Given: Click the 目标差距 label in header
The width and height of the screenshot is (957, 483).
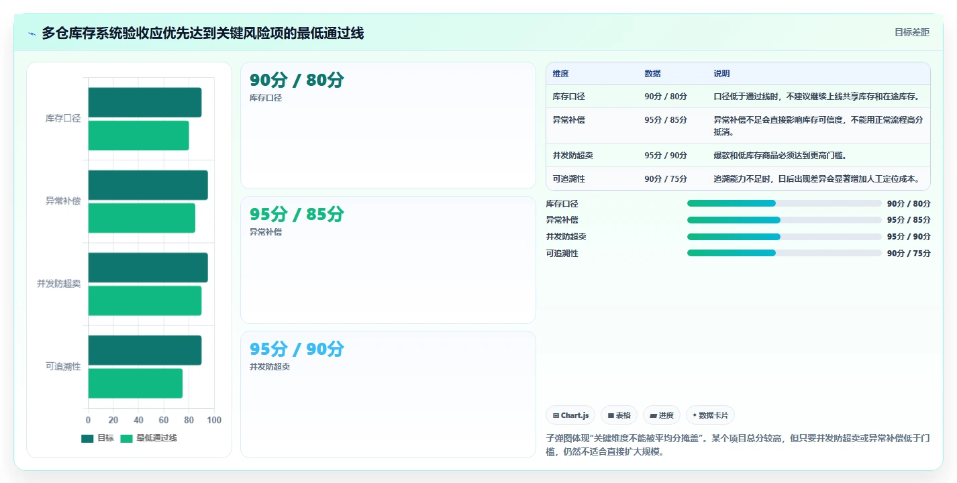Looking at the screenshot, I should pyautogui.click(x=912, y=32).
